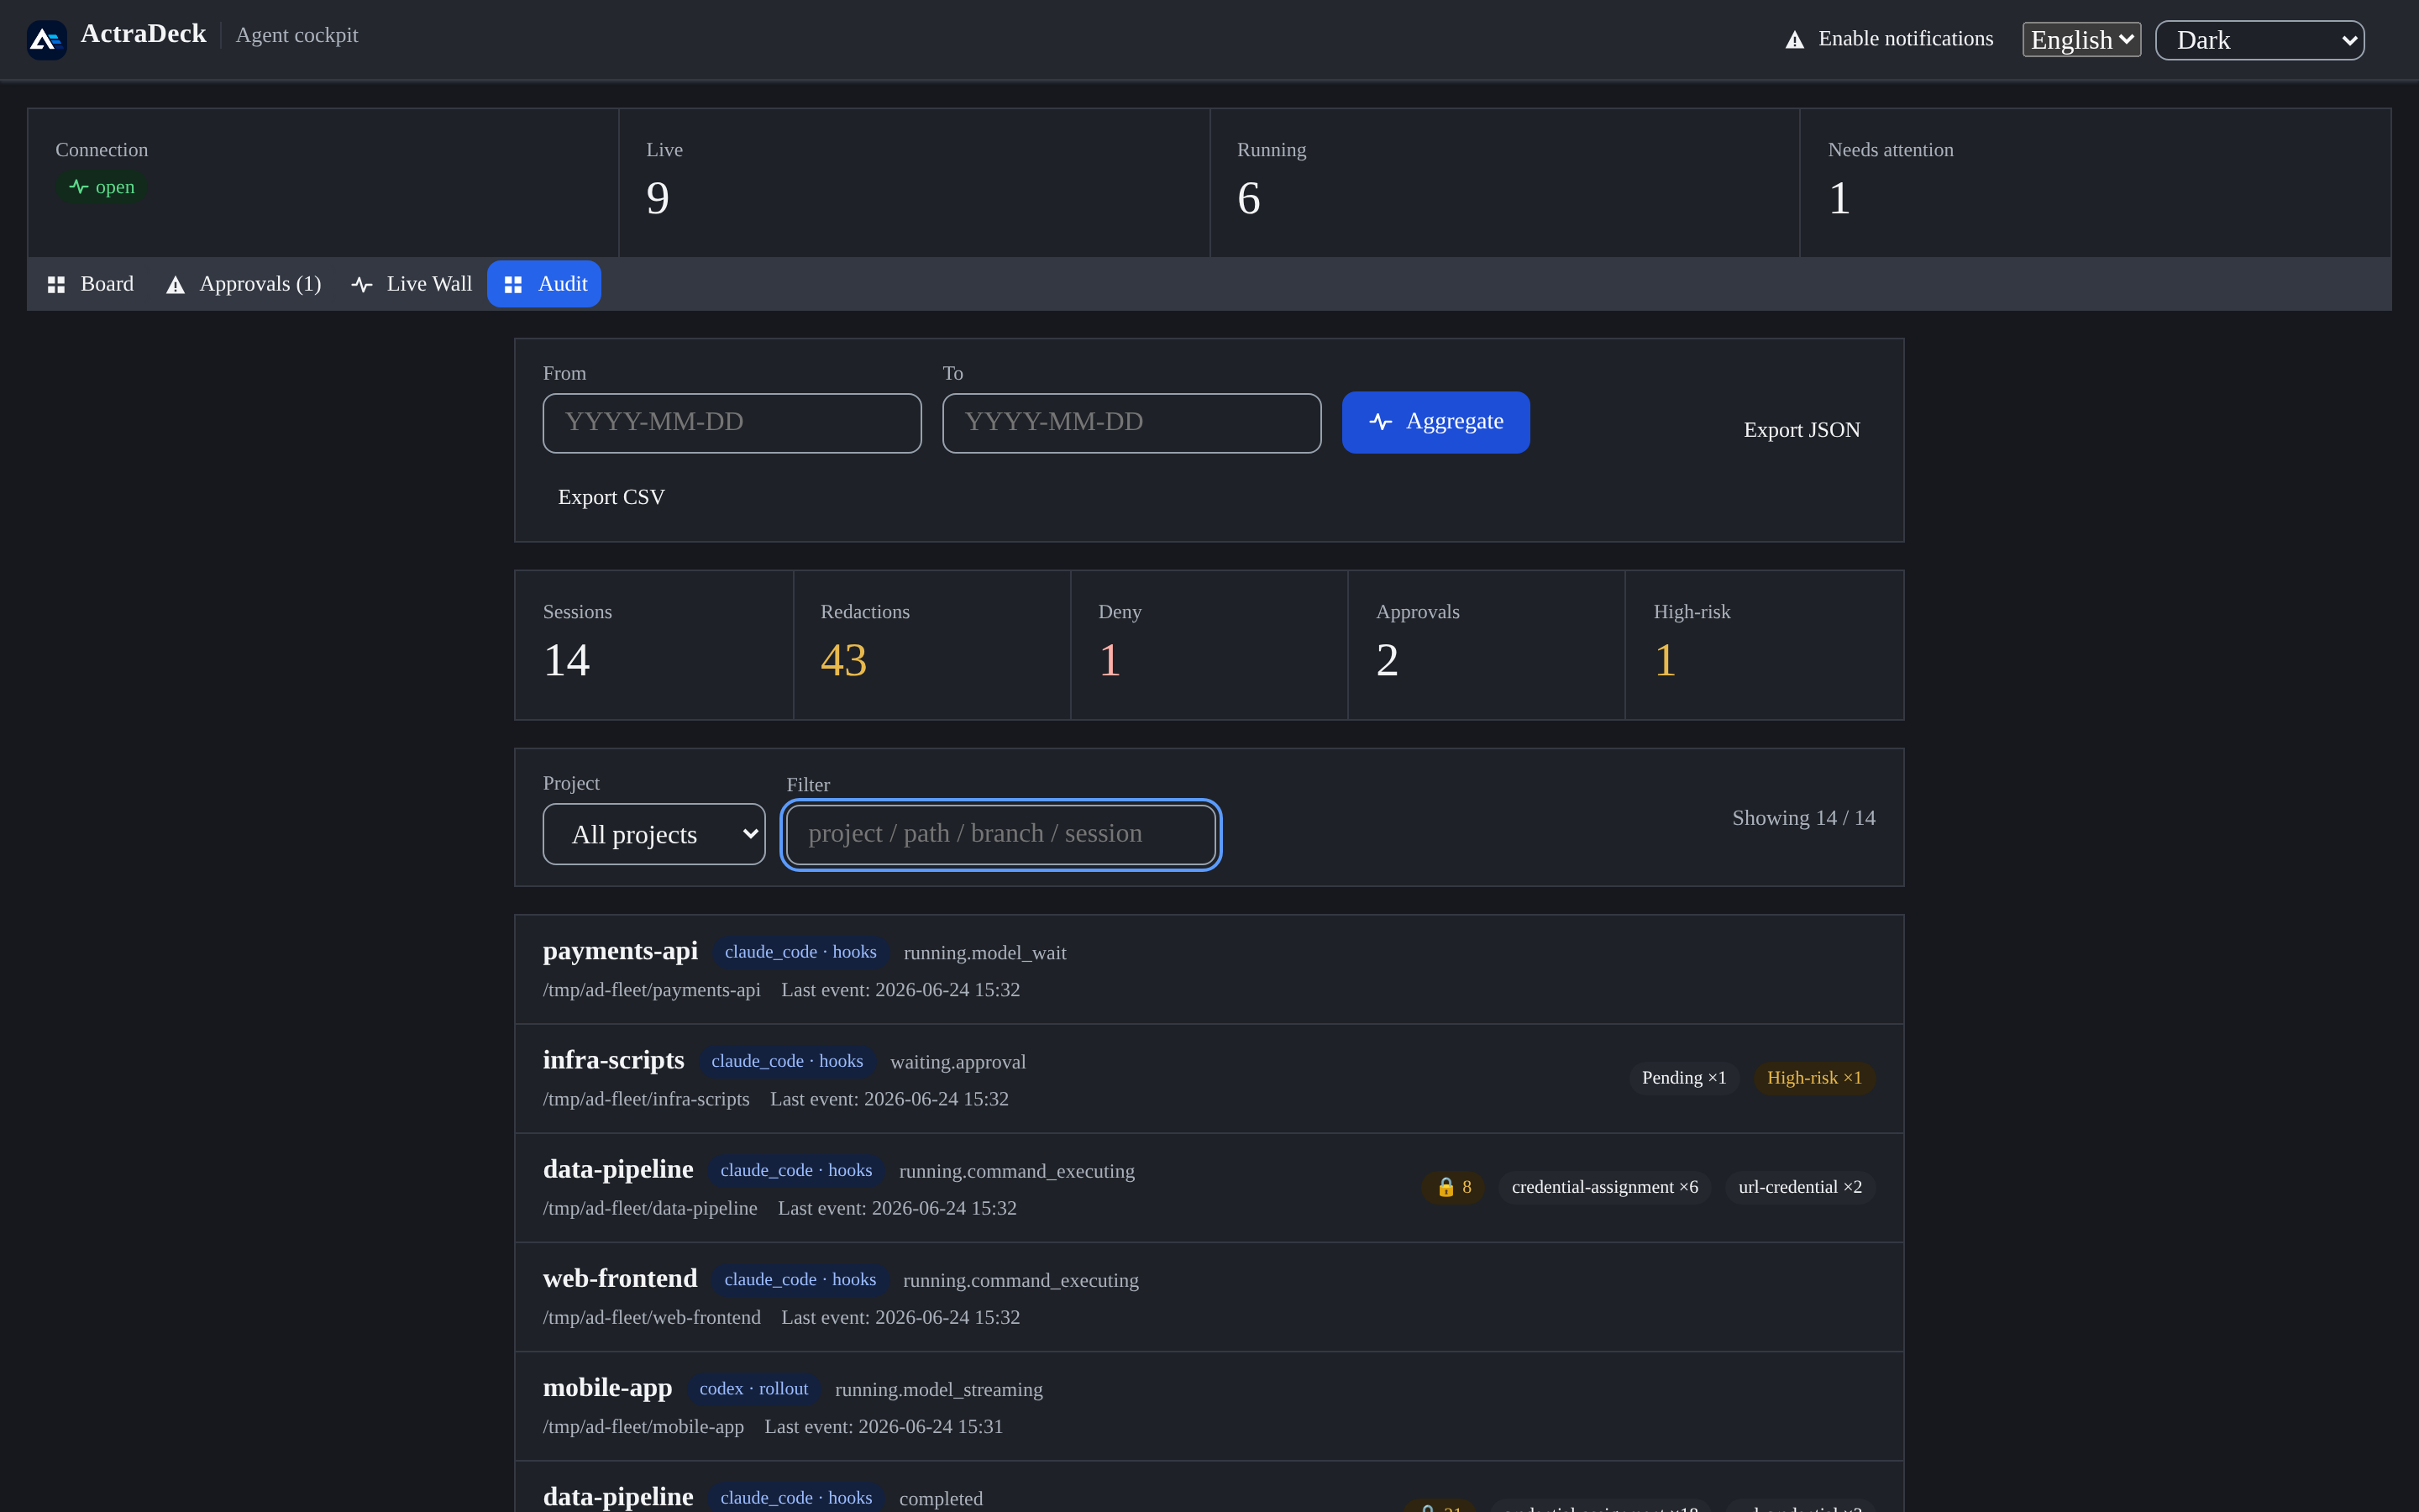Click the waiting.approval status text
The image size is (2419, 1512).
(958, 1062)
